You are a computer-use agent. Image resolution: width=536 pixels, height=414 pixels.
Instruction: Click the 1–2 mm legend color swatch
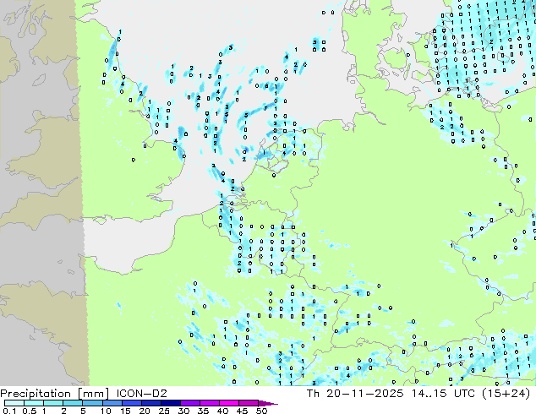(x=53, y=403)
